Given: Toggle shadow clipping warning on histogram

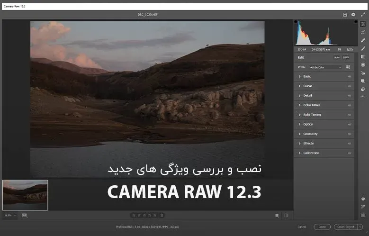Looking at the screenshot, I should (296, 21).
